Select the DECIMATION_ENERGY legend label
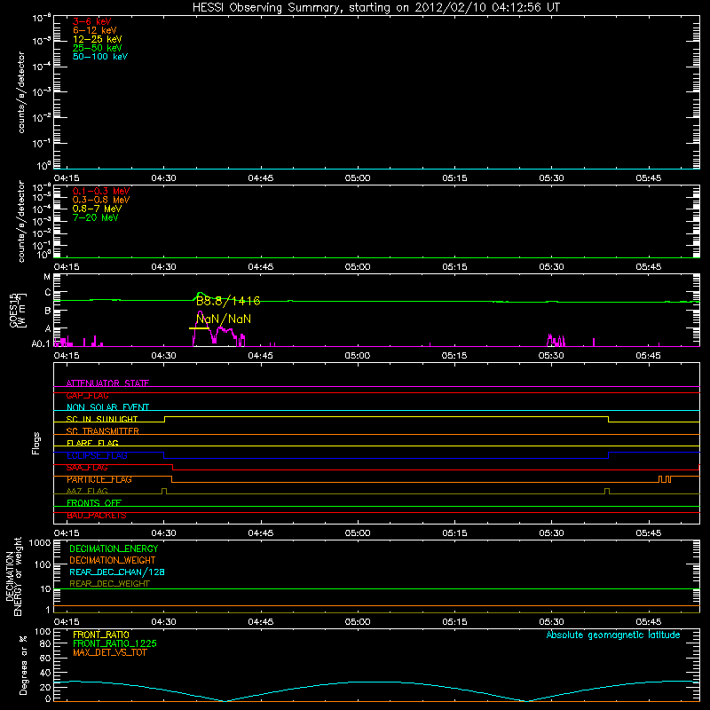The image size is (710, 710). coord(114,548)
